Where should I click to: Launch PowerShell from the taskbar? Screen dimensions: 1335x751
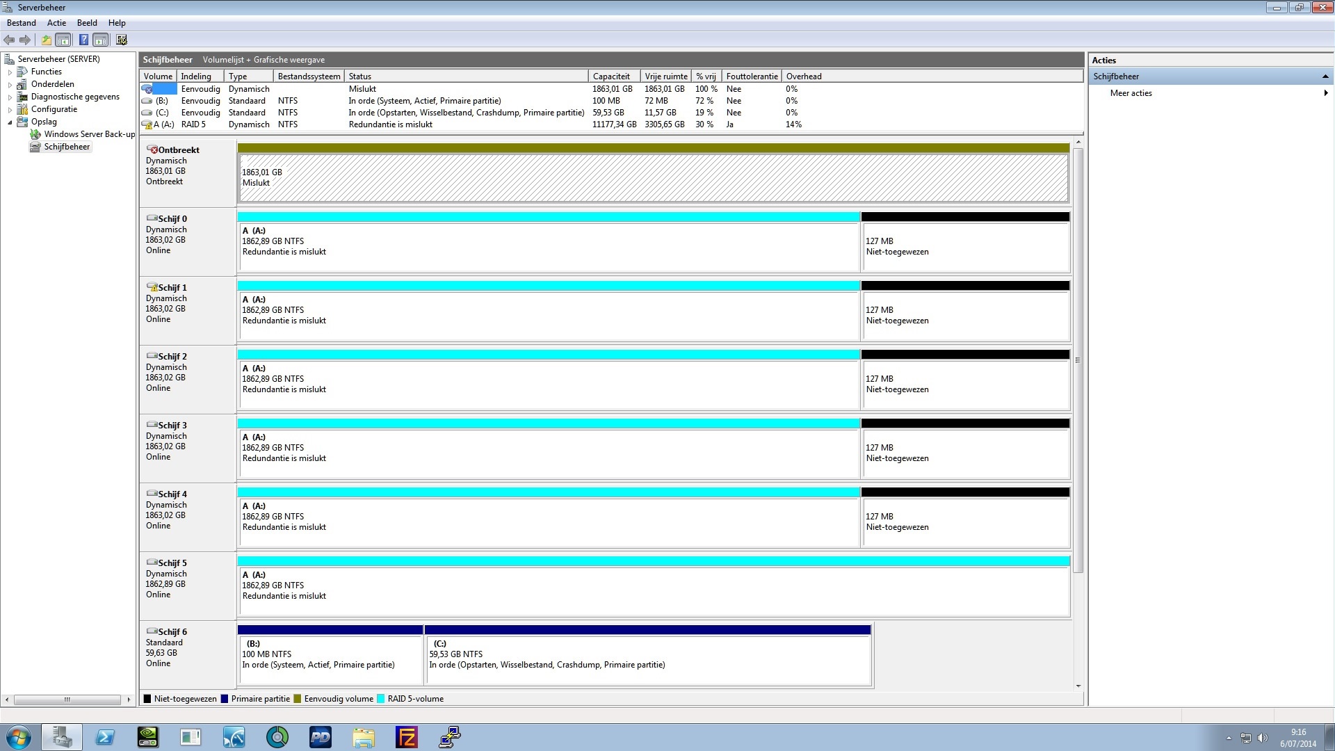click(x=105, y=737)
